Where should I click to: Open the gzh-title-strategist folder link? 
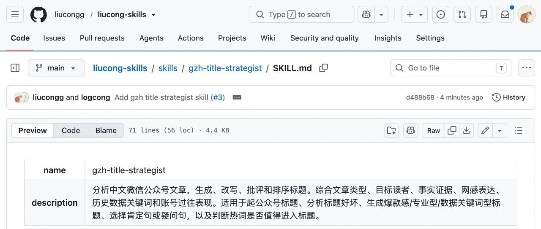point(225,68)
